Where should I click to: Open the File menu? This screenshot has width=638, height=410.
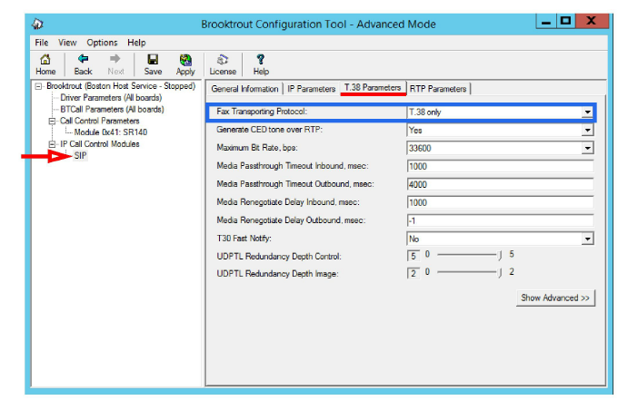pos(42,43)
